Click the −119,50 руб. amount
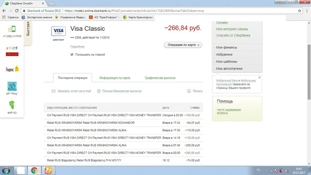Viewport: 311px width, 175px height. tap(193, 130)
